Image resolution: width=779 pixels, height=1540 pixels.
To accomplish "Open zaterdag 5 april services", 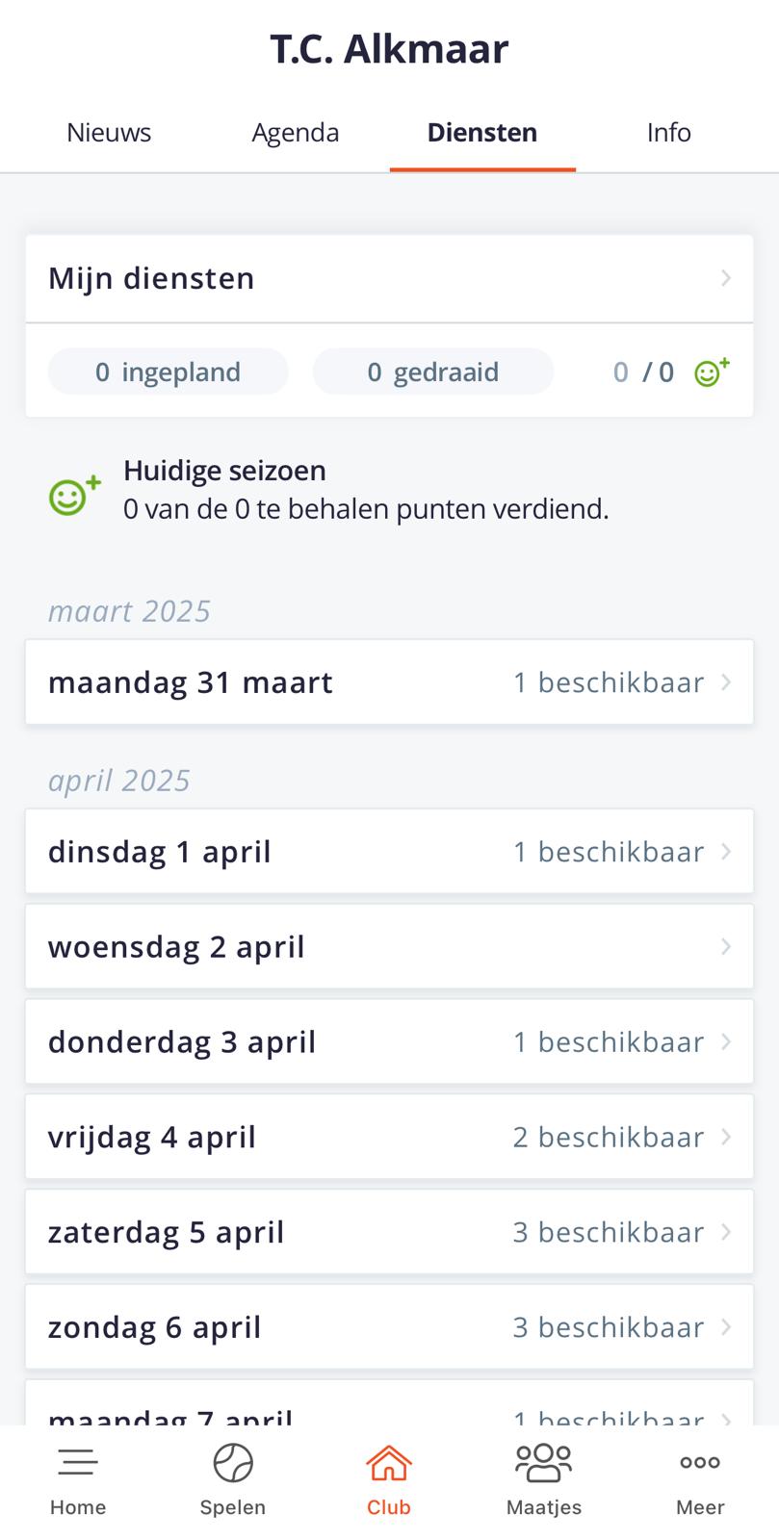I will [x=389, y=1232].
